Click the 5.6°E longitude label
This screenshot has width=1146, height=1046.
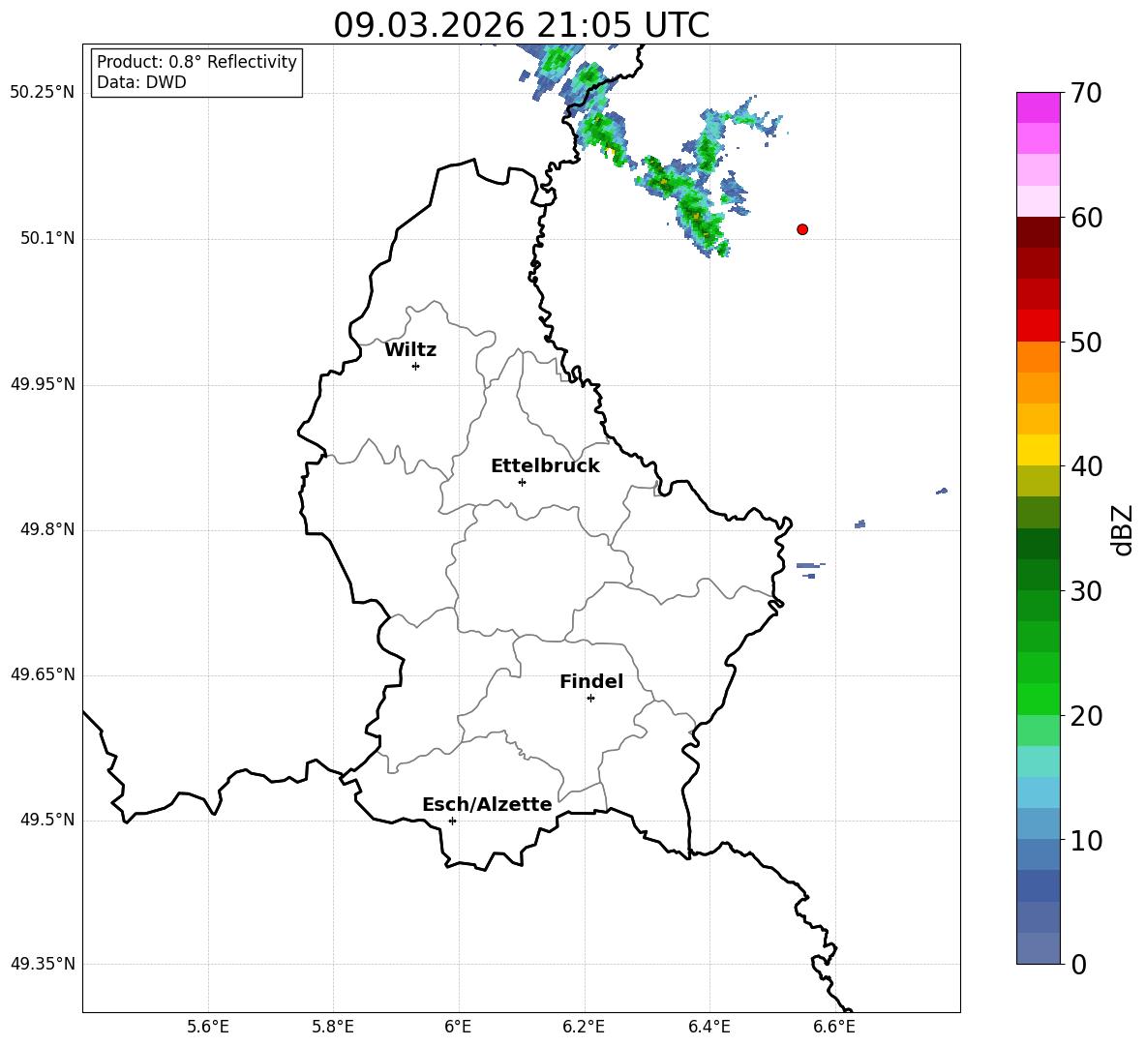coord(208,1027)
